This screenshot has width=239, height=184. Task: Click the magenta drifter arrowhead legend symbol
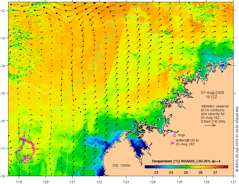172,143
